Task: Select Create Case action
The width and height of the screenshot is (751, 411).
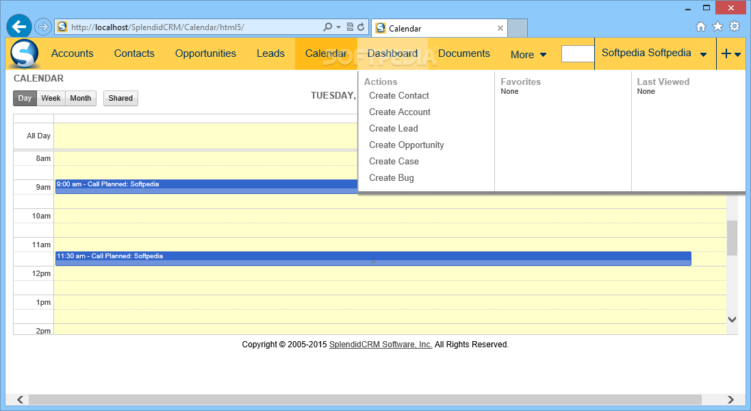Action: (x=394, y=162)
